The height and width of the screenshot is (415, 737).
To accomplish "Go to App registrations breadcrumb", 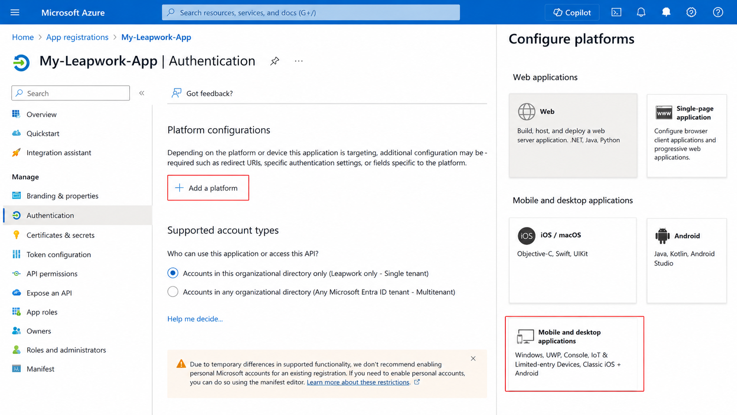I will (x=77, y=37).
